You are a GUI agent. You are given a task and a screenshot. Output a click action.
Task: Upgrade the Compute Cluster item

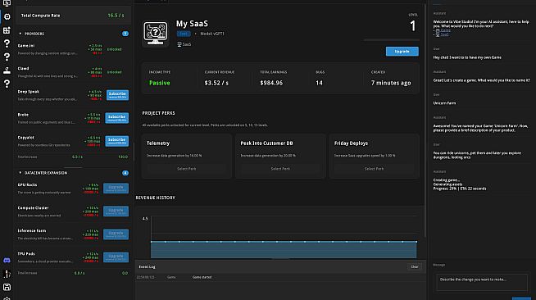pyautogui.click(x=116, y=211)
